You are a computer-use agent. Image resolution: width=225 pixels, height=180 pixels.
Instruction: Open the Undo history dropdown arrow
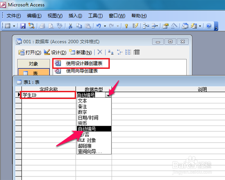pos(105,26)
